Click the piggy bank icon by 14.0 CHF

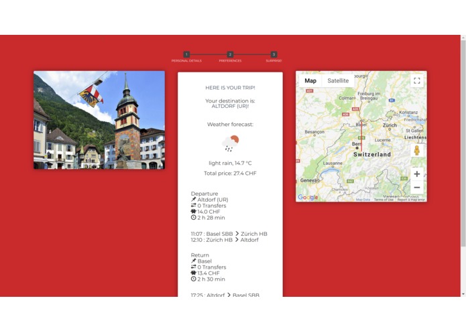tap(194, 211)
